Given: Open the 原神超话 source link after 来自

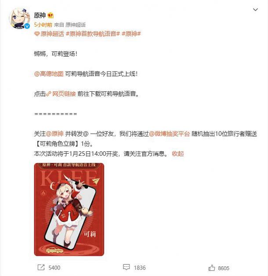Looking at the screenshot, I should [x=76, y=25].
